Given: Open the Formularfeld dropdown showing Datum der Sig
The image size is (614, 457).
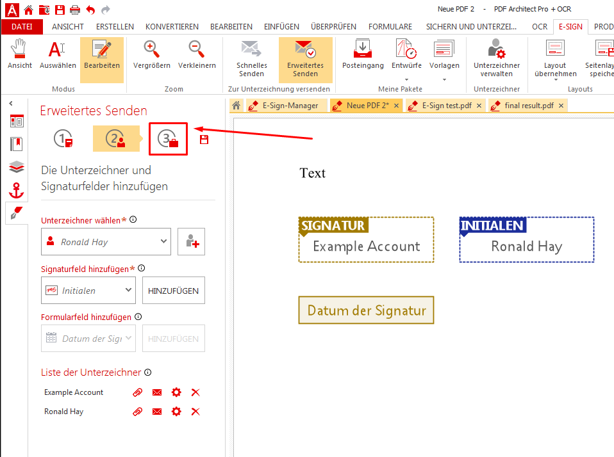Looking at the screenshot, I should pos(88,339).
